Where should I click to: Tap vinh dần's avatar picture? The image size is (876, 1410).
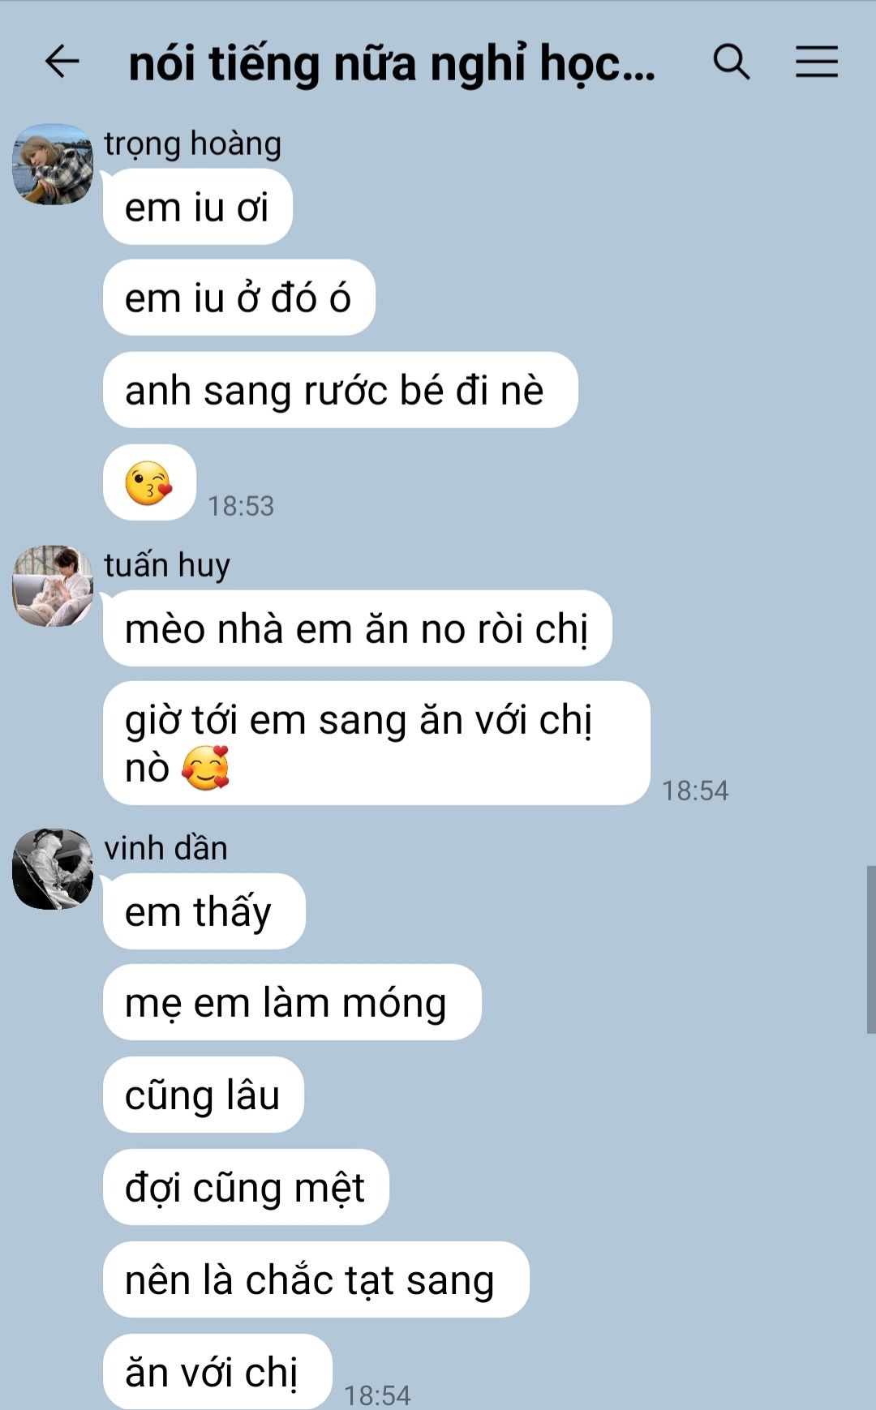[53, 868]
